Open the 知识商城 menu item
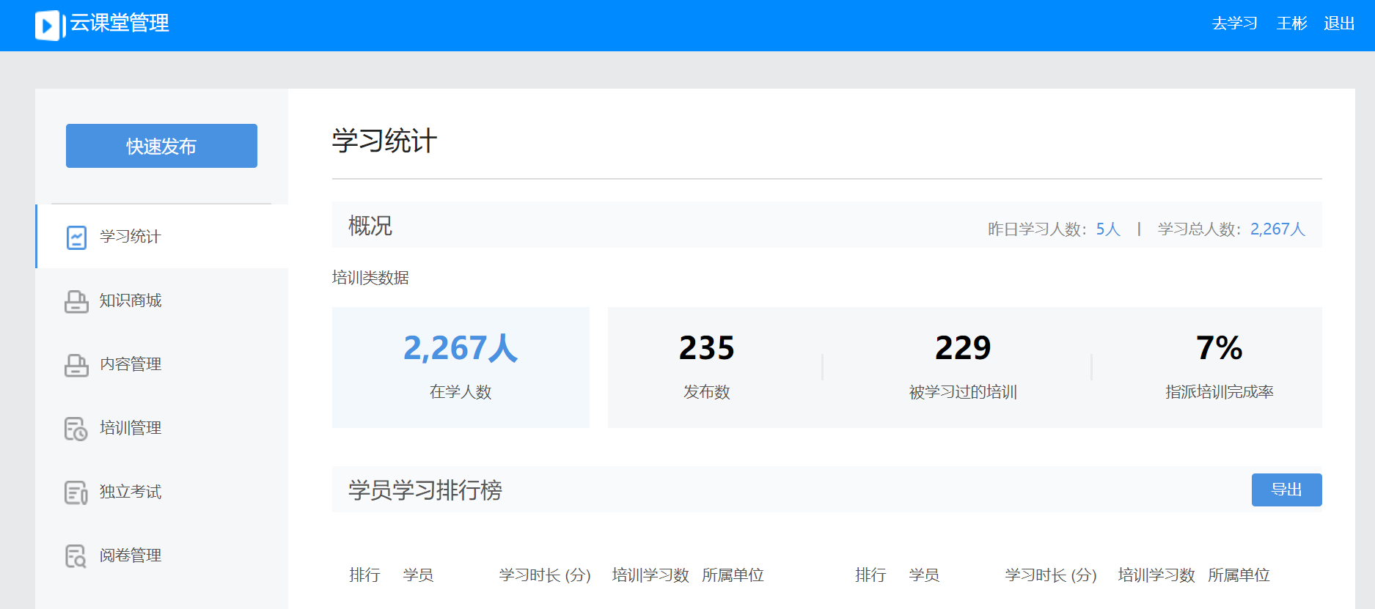This screenshot has width=1375, height=609. point(131,300)
